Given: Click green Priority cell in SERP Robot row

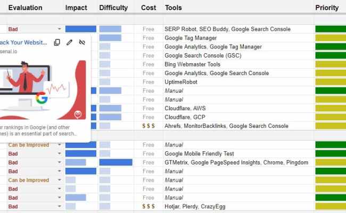Looking at the screenshot, I should (x=330, y=29).
